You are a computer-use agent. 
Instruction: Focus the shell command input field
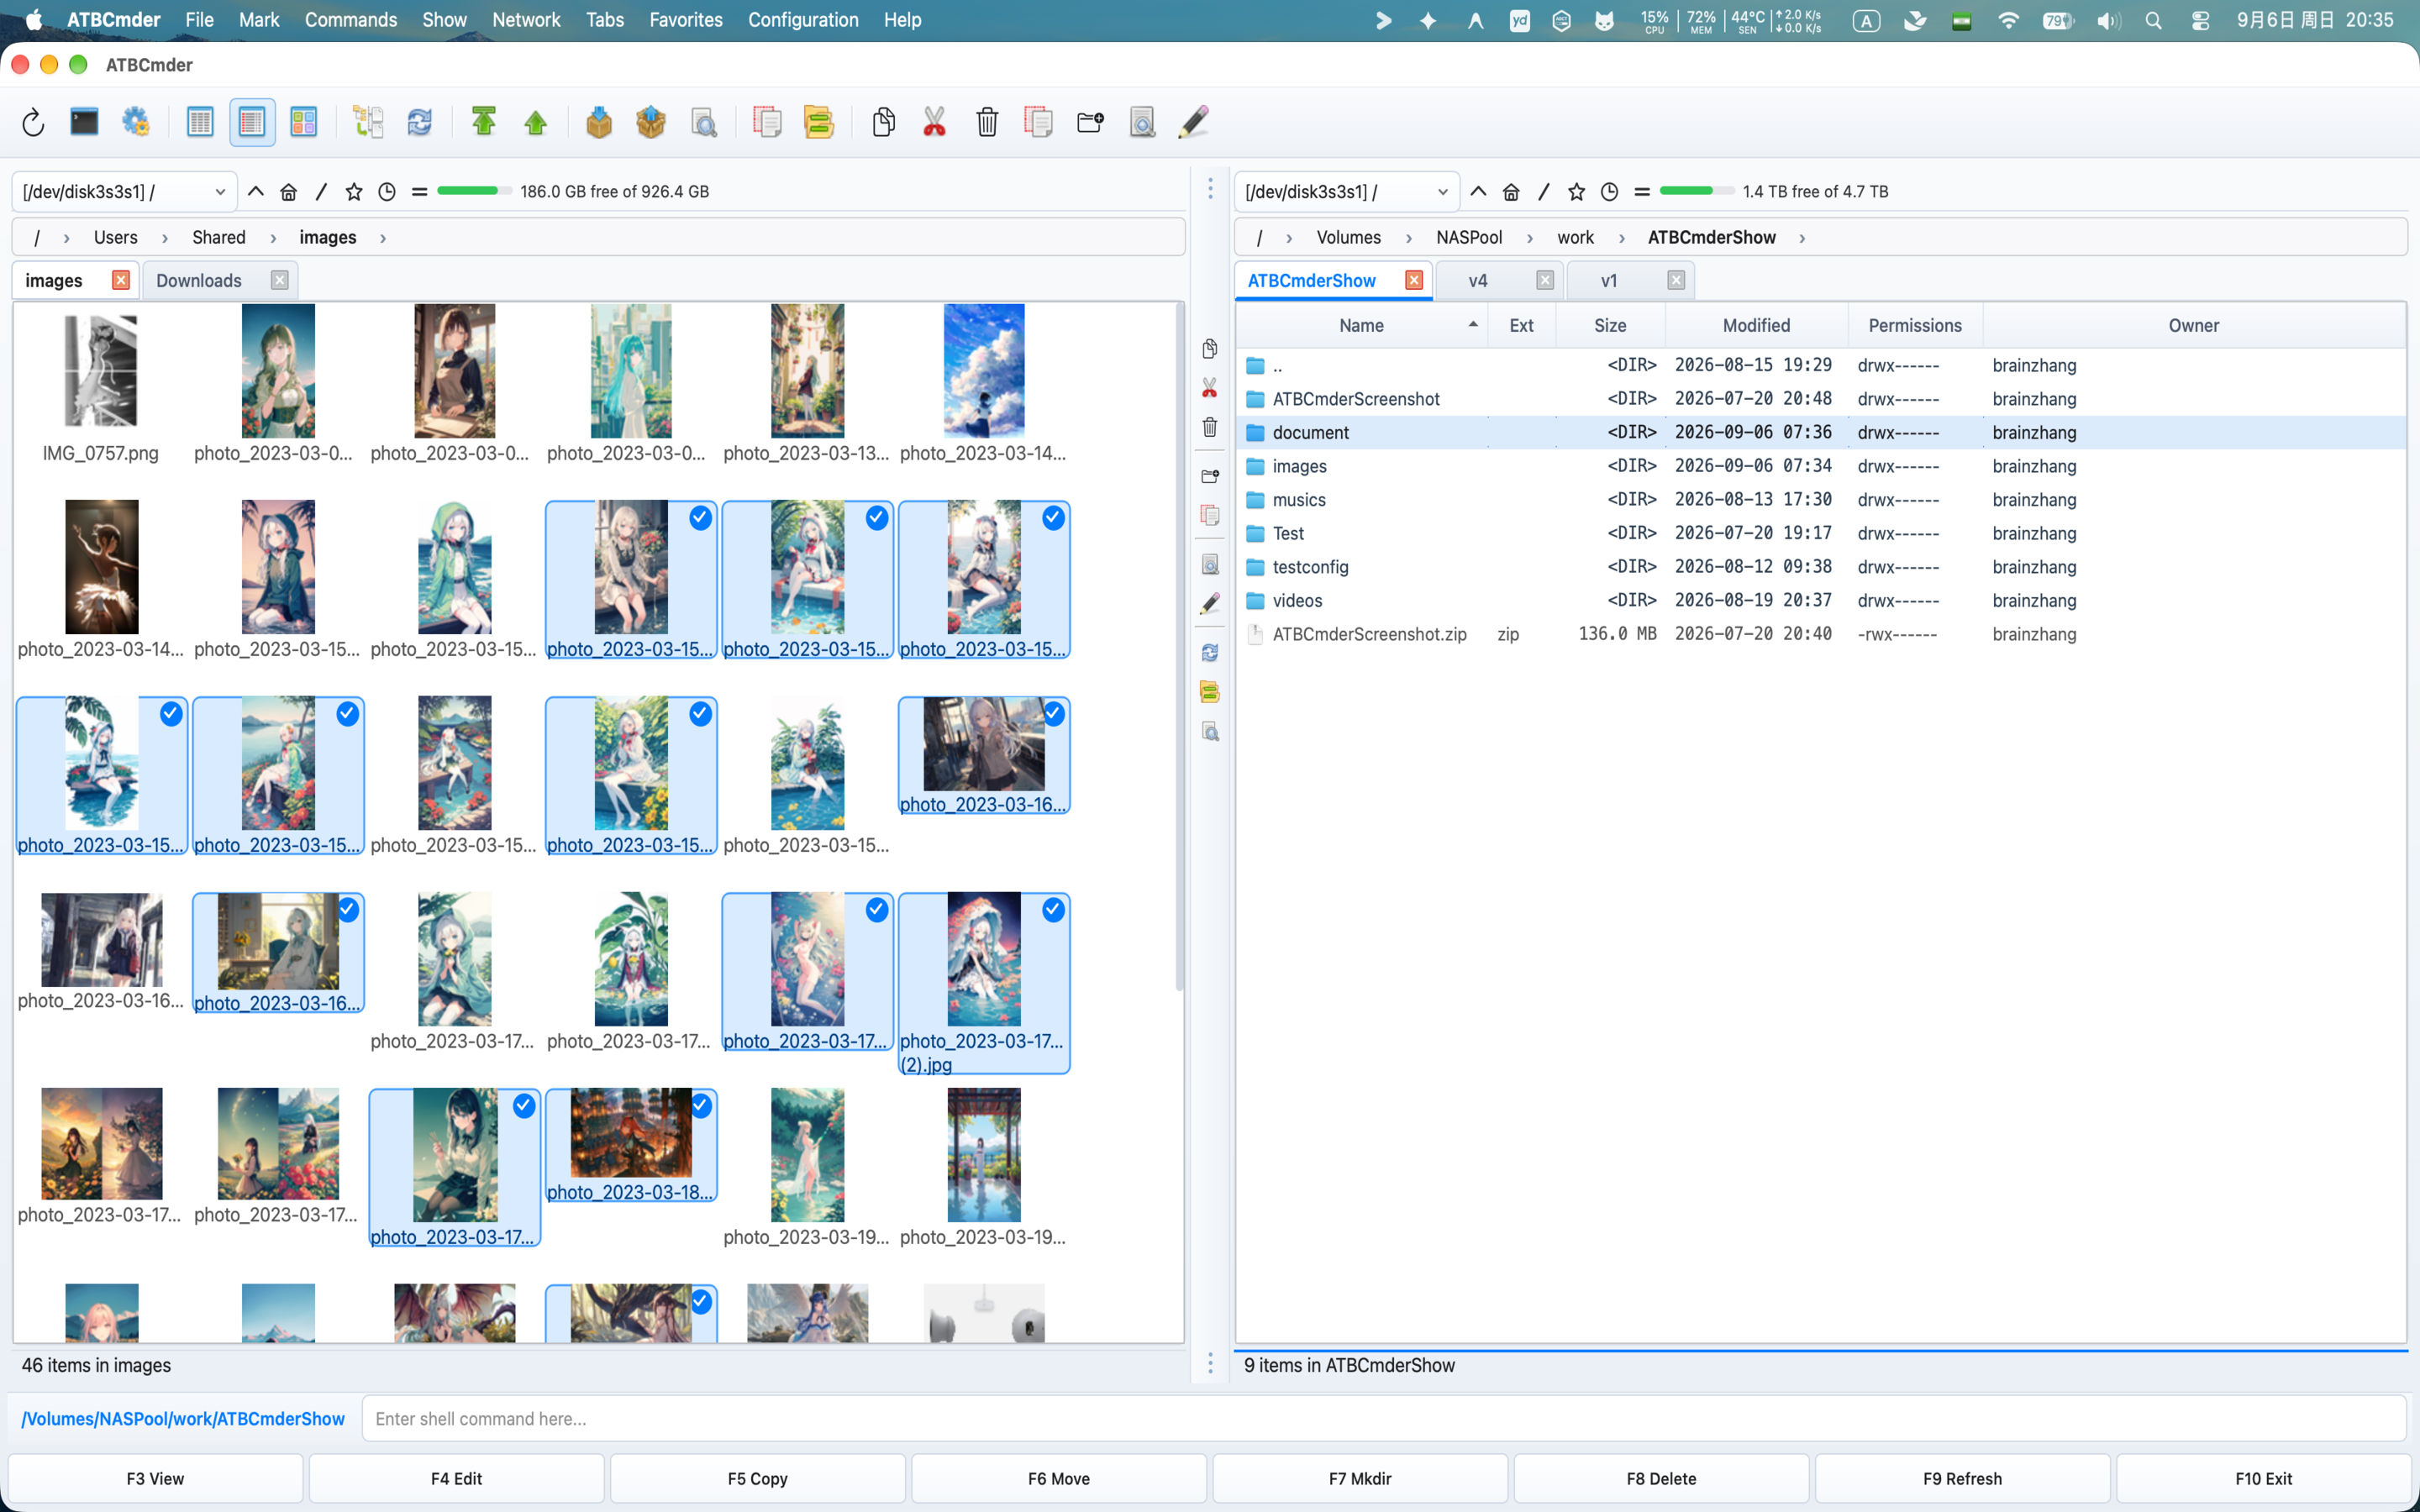tap(1384, 1419)
